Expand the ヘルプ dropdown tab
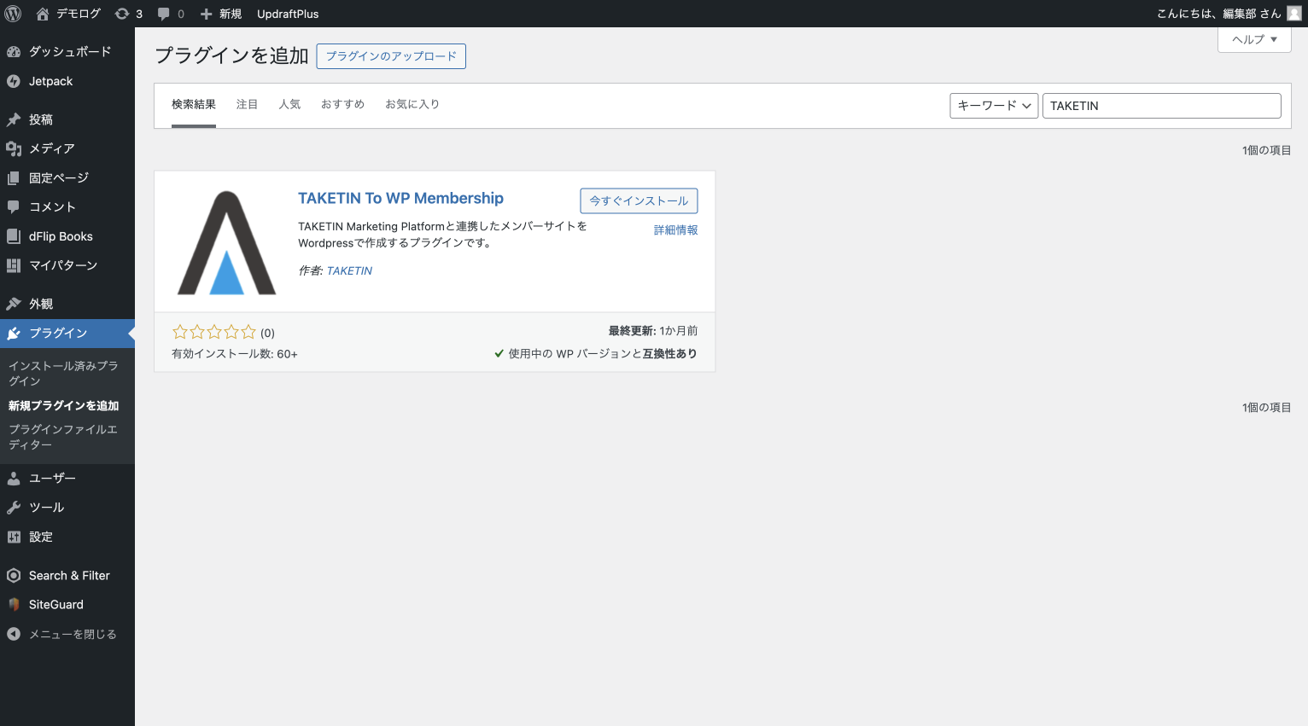Image resolution: width=1308 pixels, height=726 pixels. 1254,39
